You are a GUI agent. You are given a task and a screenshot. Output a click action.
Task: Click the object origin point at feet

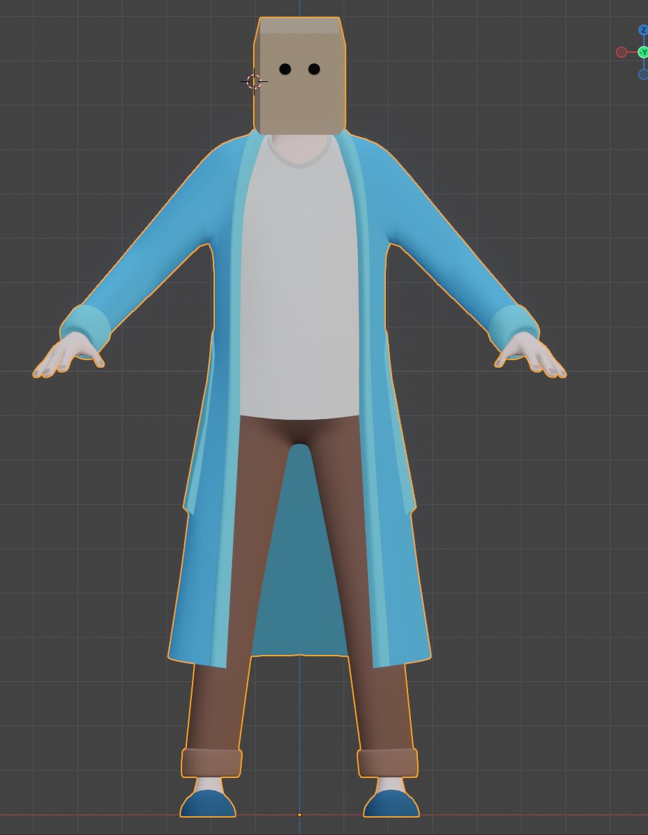[300, 815]
